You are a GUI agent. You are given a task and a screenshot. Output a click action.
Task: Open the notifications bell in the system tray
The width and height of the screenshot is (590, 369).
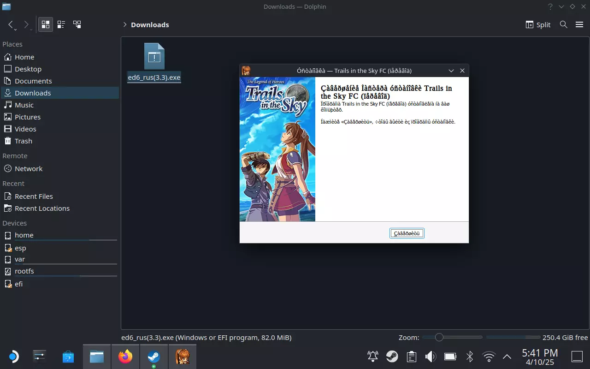coord(373,357)
